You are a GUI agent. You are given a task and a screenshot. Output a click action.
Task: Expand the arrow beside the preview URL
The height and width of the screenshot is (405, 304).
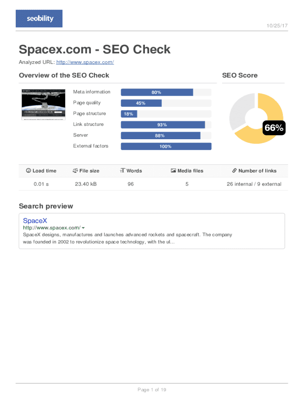click(x=83, y=228)
